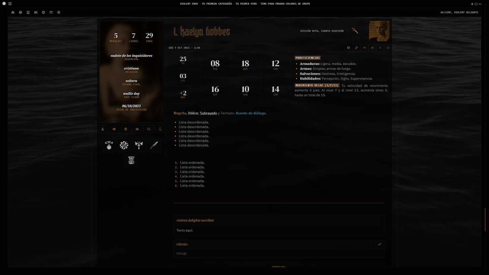Click the 14 CAR charisma score
Viewport: 489px width, 275px height.
[275, 90]
